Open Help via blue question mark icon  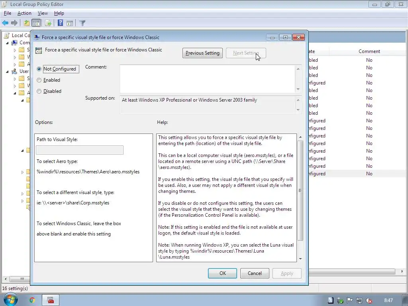(61, 23)
